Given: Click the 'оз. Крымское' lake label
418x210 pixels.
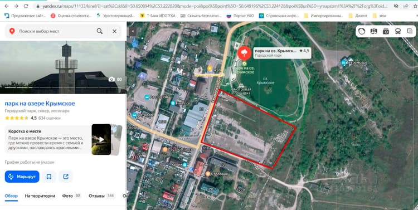Looking at the screenshot, I should [265, 81].
